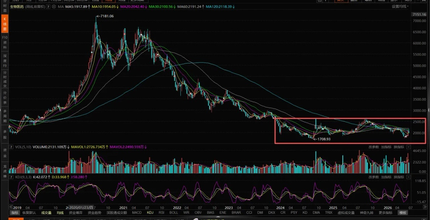Click 换指标 in the KDJ panel

click(x=399, y=177)
